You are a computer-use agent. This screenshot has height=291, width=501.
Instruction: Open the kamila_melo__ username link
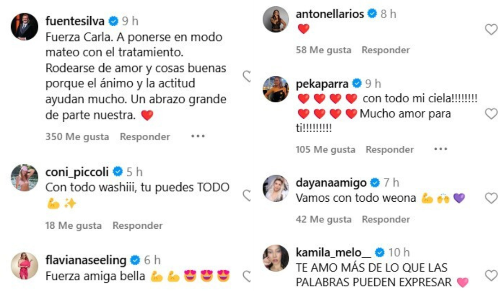pyautogui.click(x=334, y=252)
